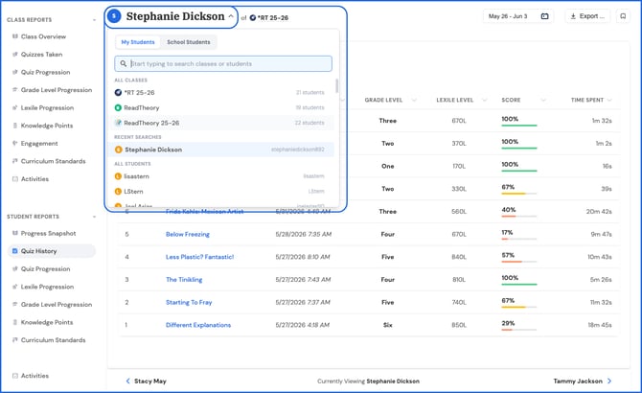Collapse the Class Reports section
This screenshot has width=642, height=393.
(x=94, y=20)
